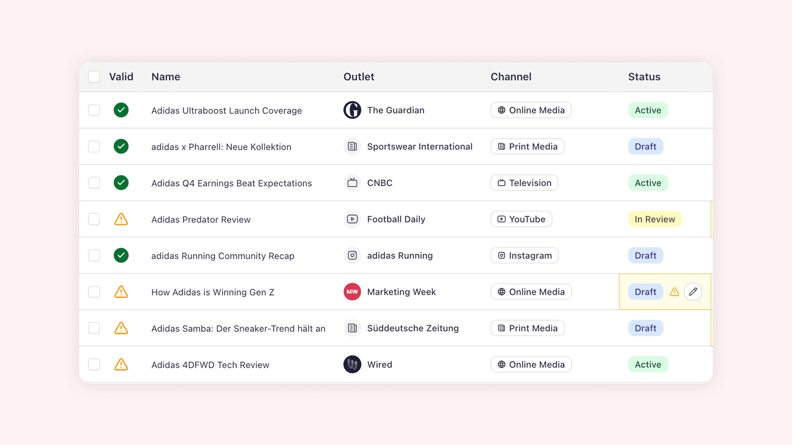Click the pencil edit icon in Status cell

point(693,292)
